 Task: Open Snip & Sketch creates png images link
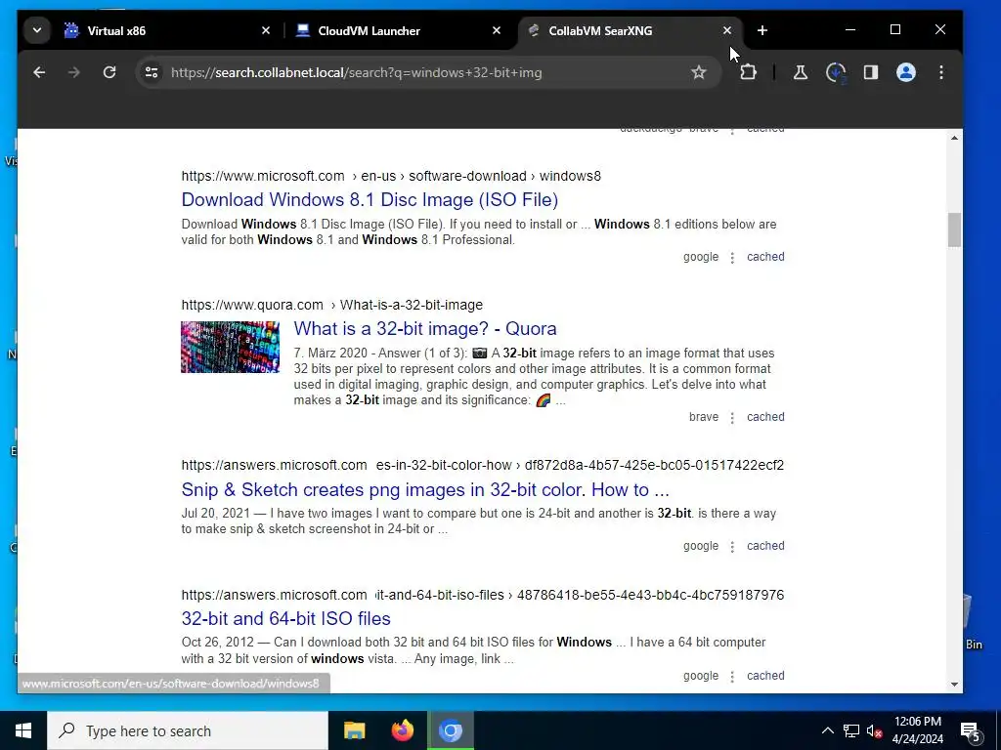point(425,490)
